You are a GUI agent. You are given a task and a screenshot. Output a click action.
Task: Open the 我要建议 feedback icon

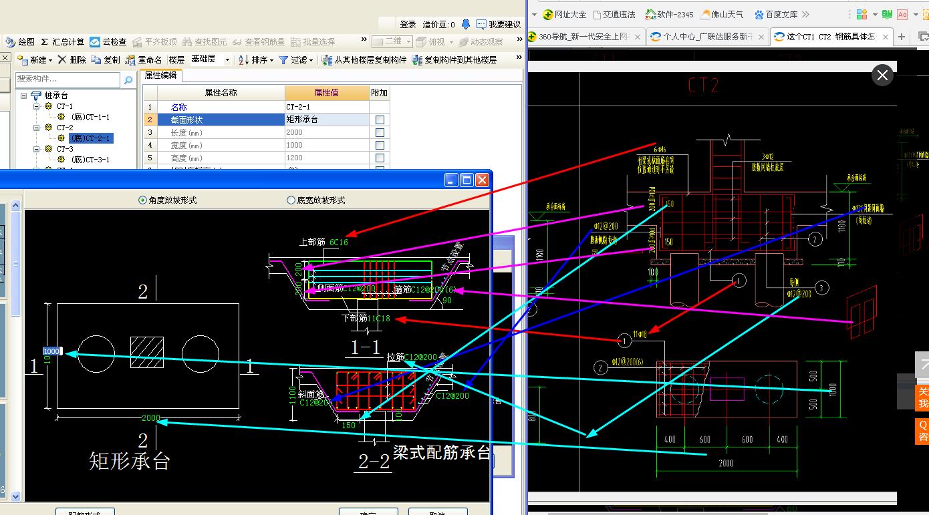(x=498, y=24)
